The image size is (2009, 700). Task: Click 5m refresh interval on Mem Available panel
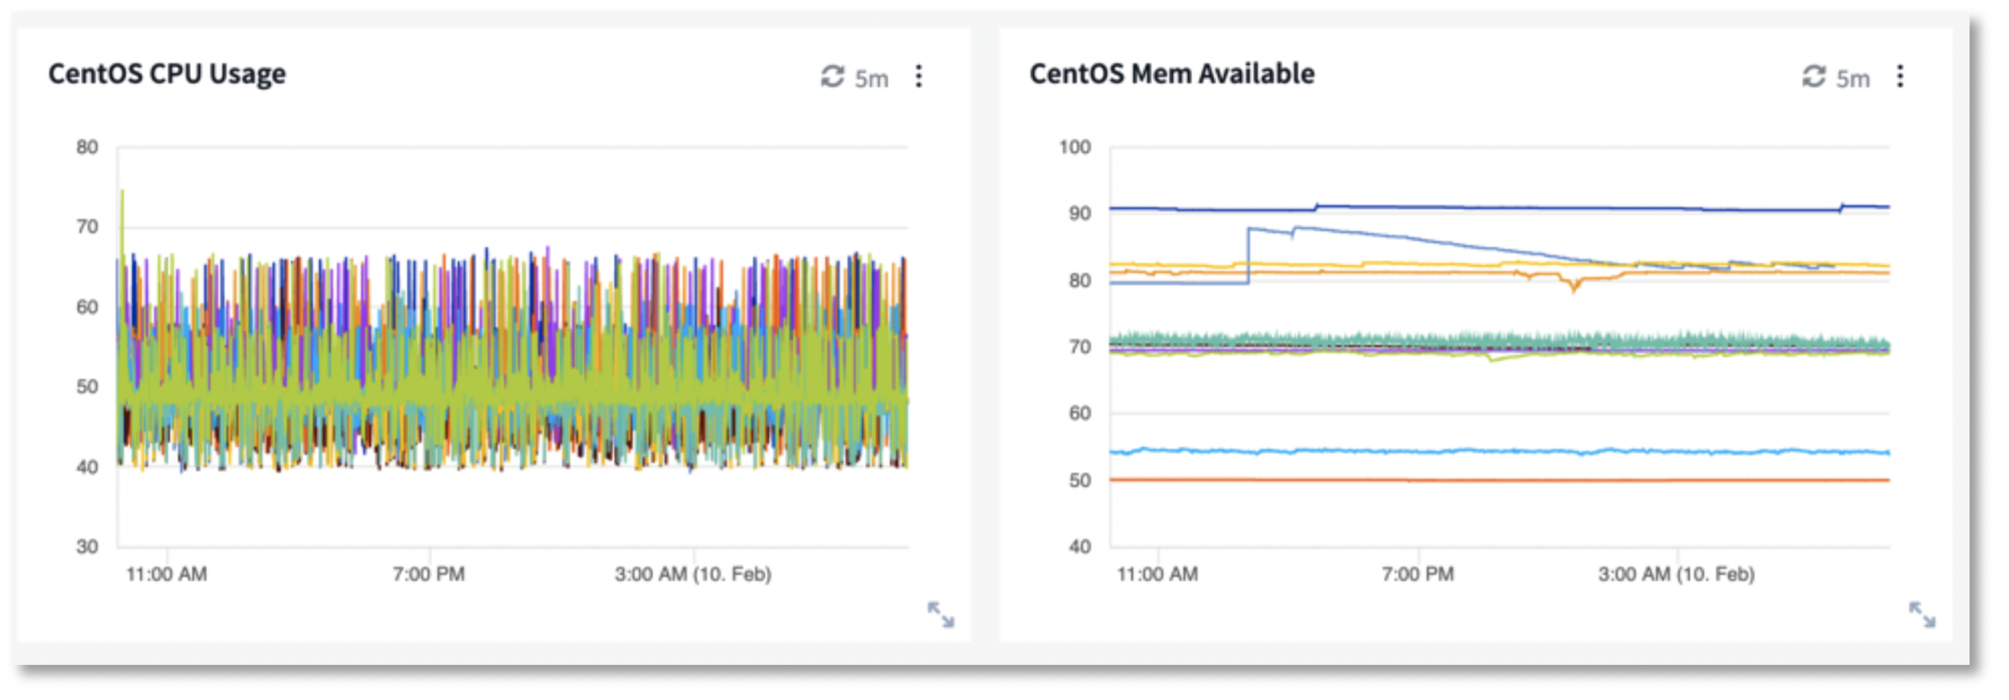click(1852, 79)
